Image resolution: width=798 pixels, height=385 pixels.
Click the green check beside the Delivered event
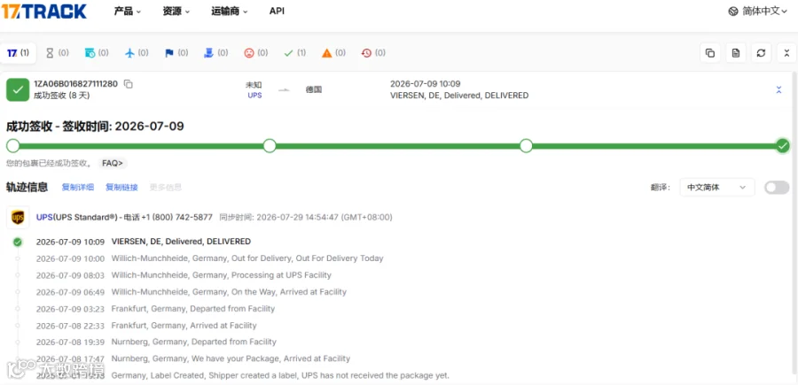(18, 242)
